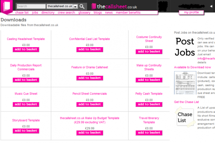
Task: Open Make up Continuity Sheets link
Action: tap(149, 67)
